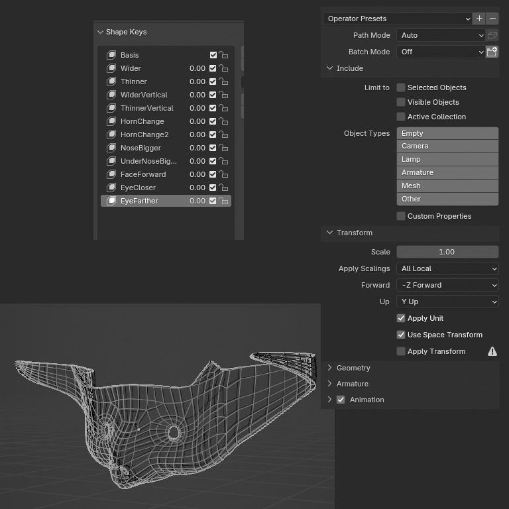Viewport: 509px width, 509px height.
Task: Mute the Wider shape key checkbox
Action: (x=213, y=68)
